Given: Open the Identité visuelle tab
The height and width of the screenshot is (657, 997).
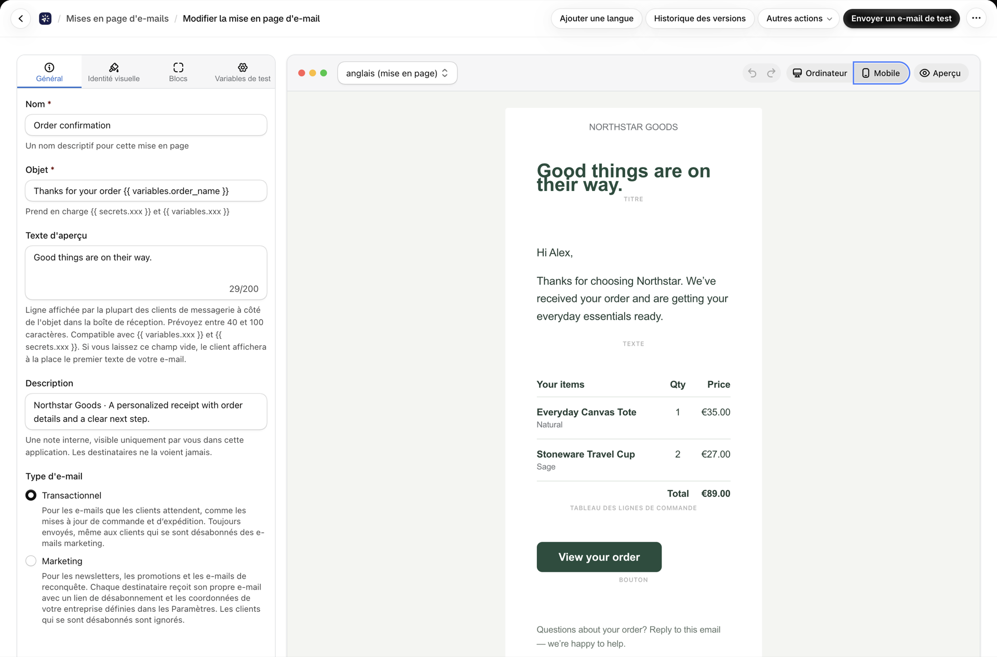Looking at the screenshot, I should [x=114, y=72].
